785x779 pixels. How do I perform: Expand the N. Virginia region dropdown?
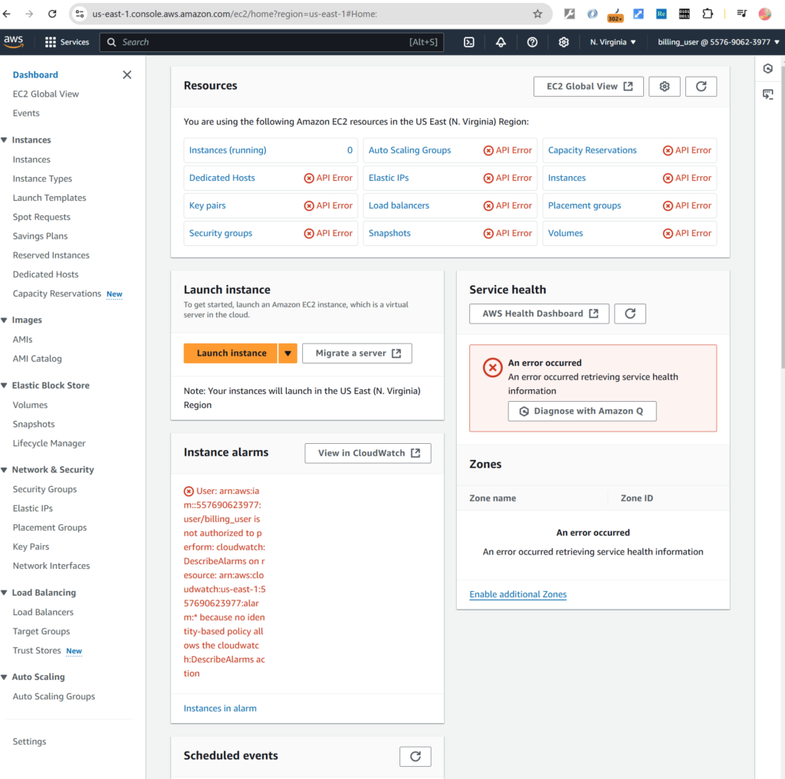point(613,42)
